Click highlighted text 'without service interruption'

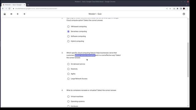[85, 55]
